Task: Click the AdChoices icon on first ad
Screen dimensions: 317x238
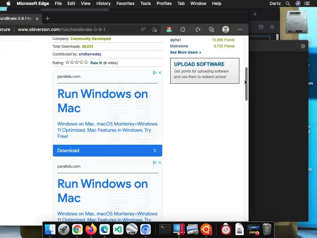Action: pyautogui.click(x=155, y=73)
